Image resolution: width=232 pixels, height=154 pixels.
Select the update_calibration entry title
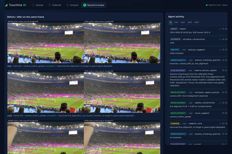pyautogui.click(x=205, y=103)
